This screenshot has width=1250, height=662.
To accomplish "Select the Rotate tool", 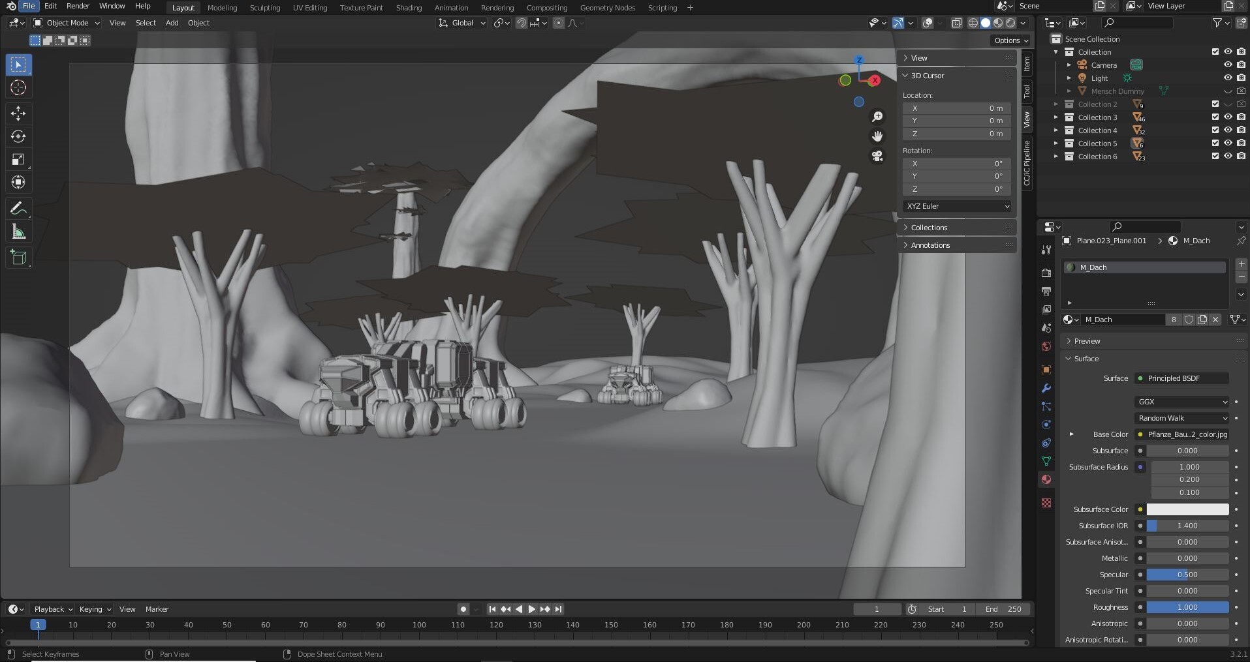I will pos(18,136).
